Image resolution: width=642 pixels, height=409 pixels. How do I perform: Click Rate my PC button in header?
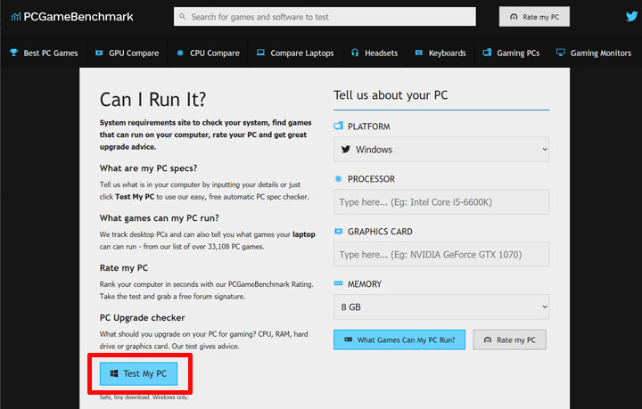pyautogui.click(x=533, y=17)
